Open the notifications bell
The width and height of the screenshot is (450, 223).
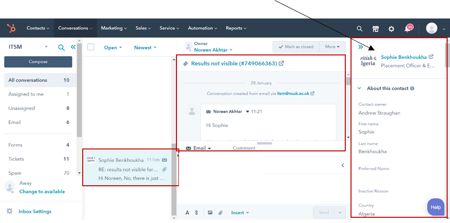coord(407,29)
